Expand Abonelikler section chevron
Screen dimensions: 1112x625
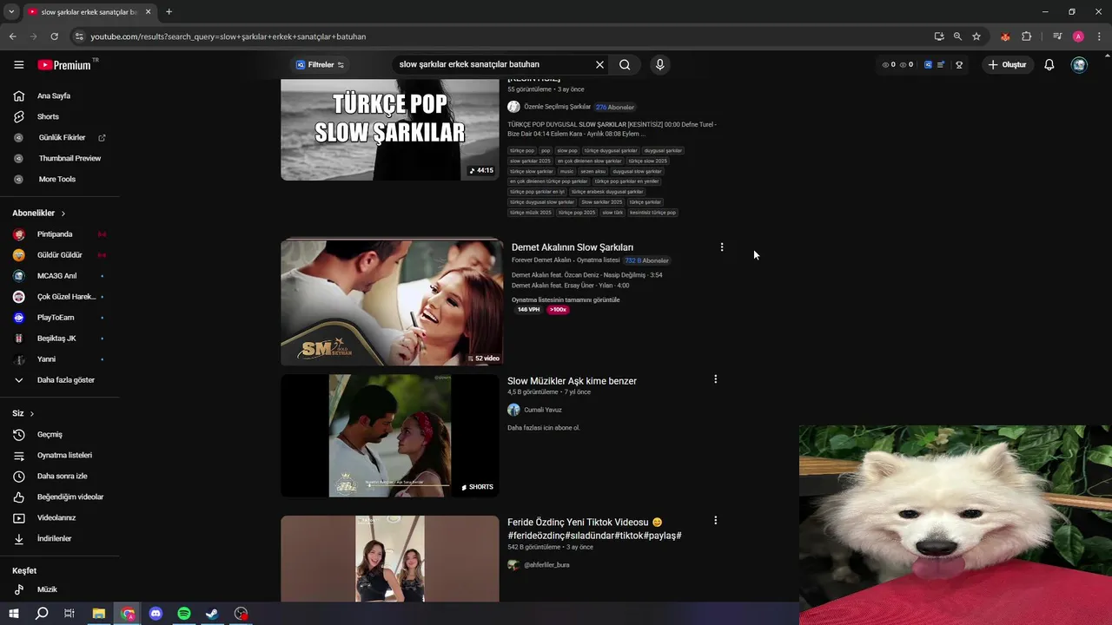[63, 214]
